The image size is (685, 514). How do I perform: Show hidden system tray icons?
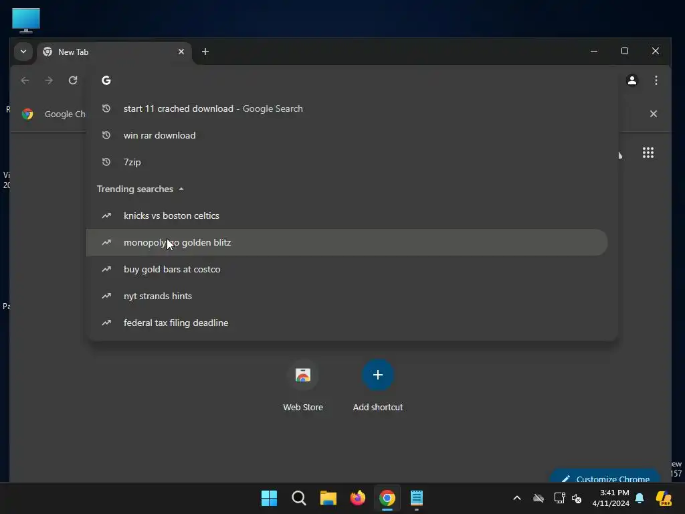coord(517,498)
